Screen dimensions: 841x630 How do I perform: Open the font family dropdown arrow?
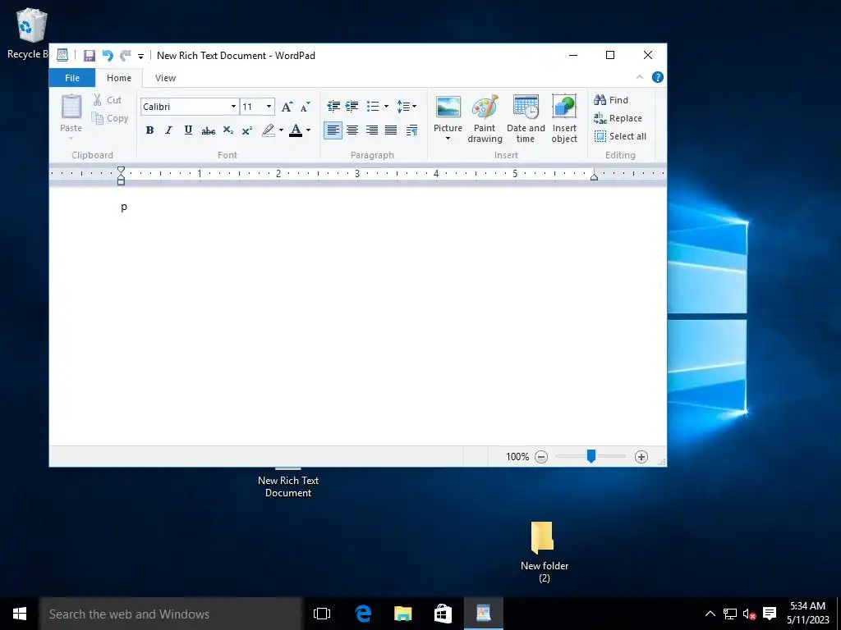point(233,107)
